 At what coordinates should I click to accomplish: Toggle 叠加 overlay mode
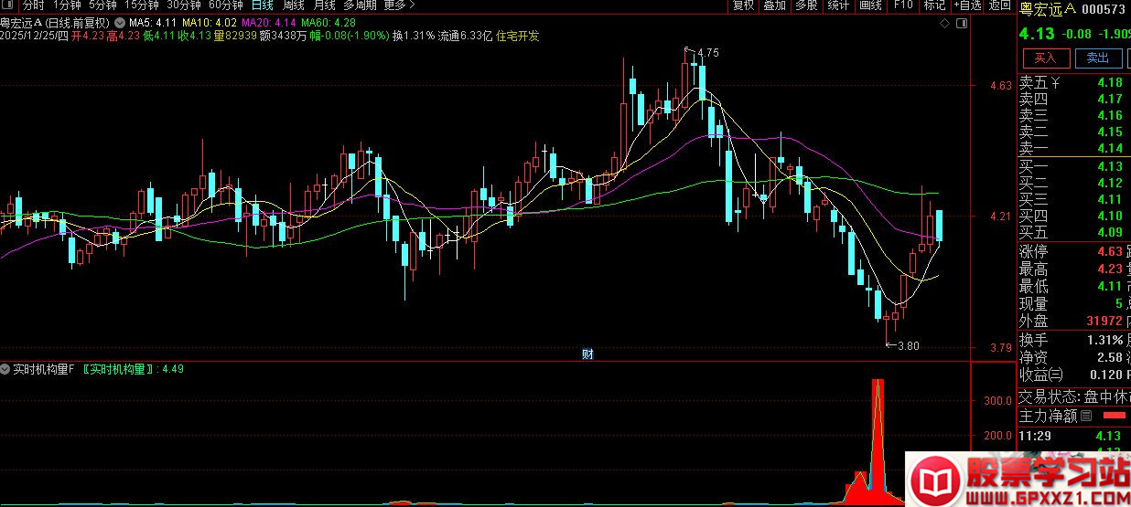point(774,5)
